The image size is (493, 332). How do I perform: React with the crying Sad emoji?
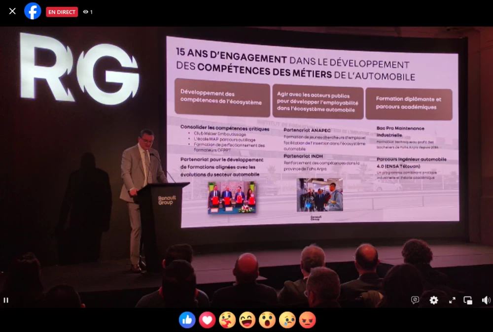[x=287, y=320]
